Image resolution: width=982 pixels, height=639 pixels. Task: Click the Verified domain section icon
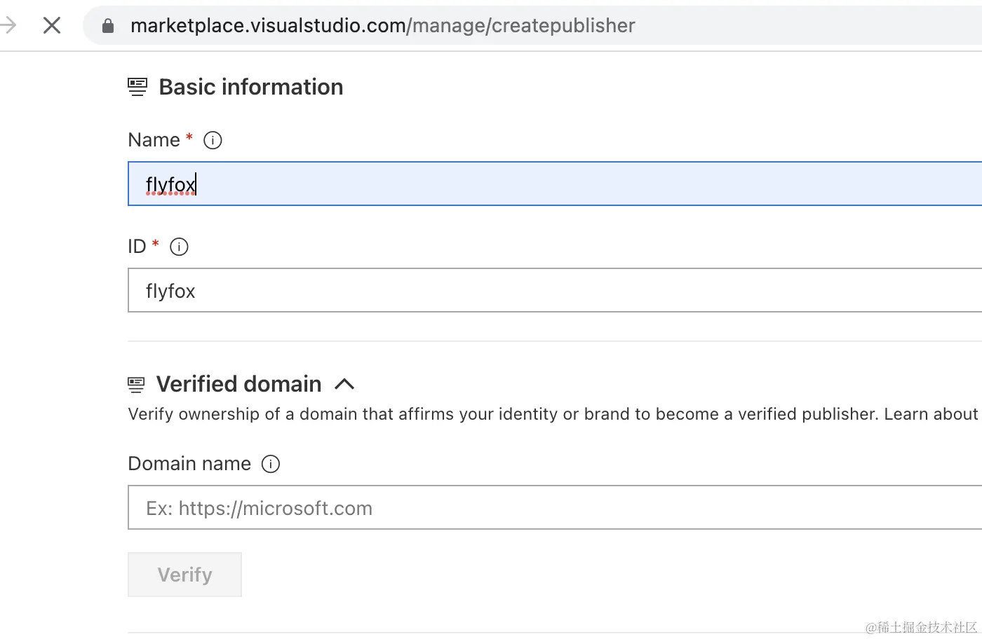point(136,384)
